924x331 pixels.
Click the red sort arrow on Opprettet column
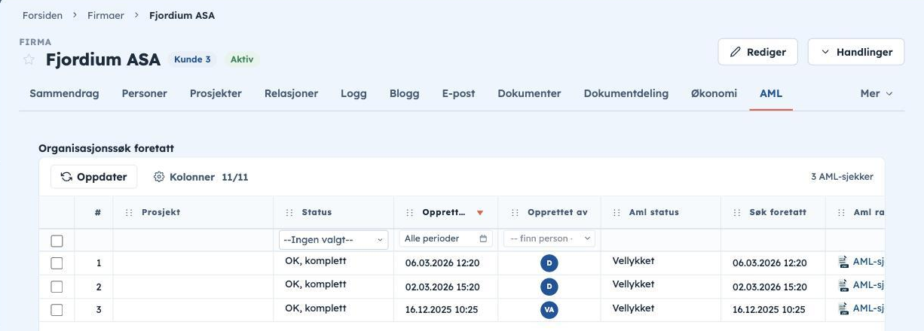(480, 213)
